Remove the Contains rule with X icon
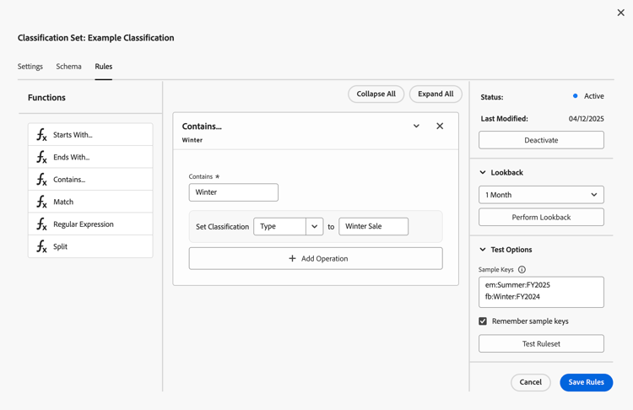The width and height of the screenshot is (633, 410). [440, 127]
